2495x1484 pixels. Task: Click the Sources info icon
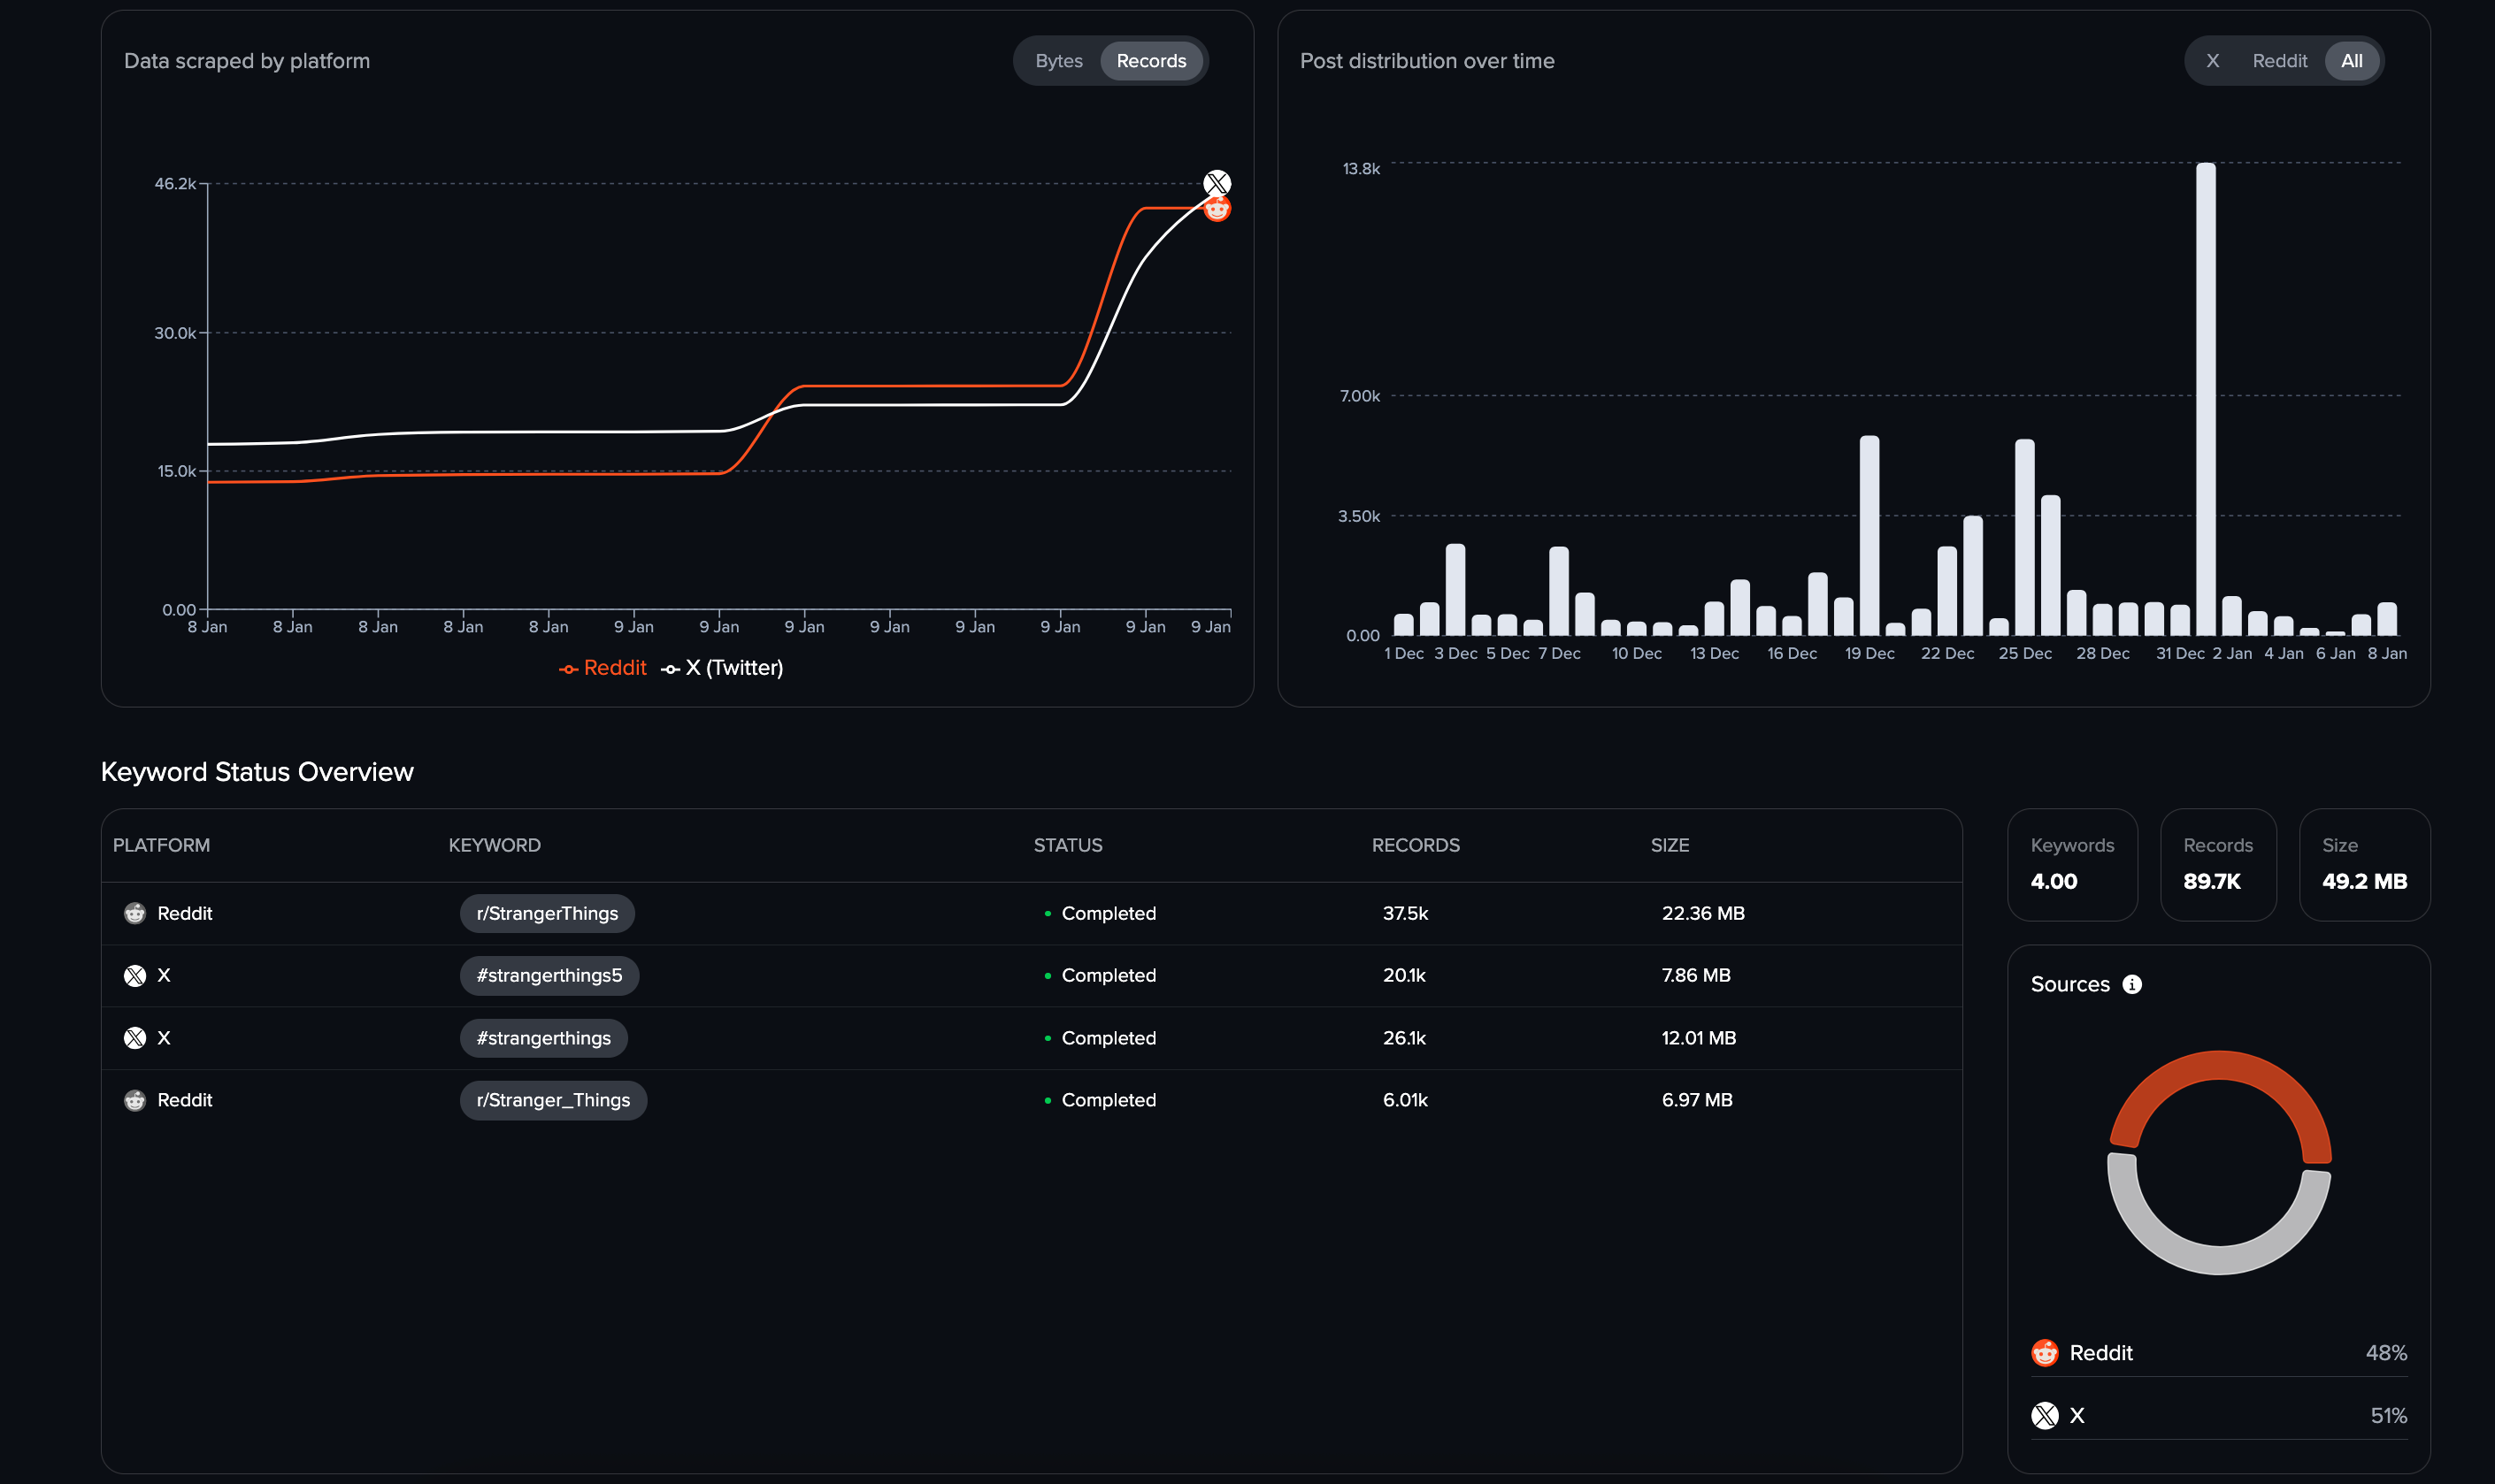[2132, 984]
